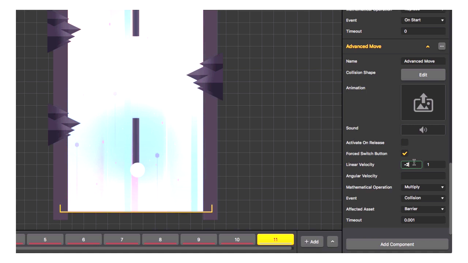Click the Linear Velocity label
Viewport: 468px width, 263px height.
360,165
